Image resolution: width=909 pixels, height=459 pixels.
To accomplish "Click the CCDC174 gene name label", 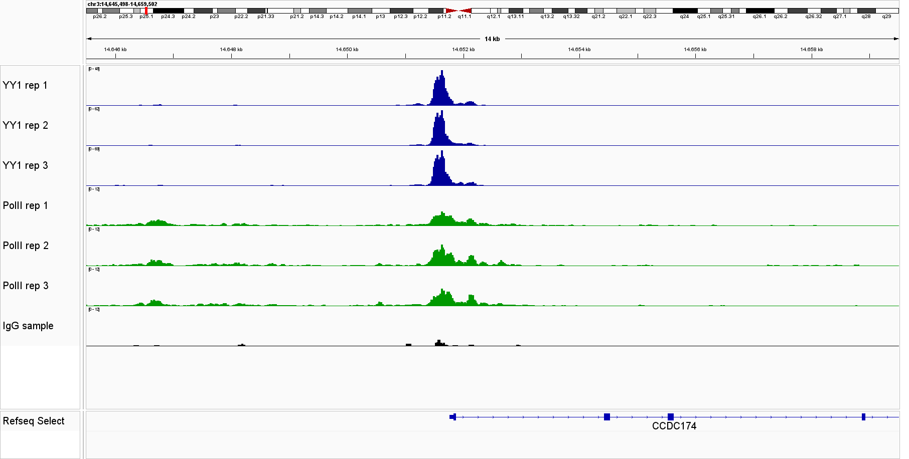I will coord(674,426).
